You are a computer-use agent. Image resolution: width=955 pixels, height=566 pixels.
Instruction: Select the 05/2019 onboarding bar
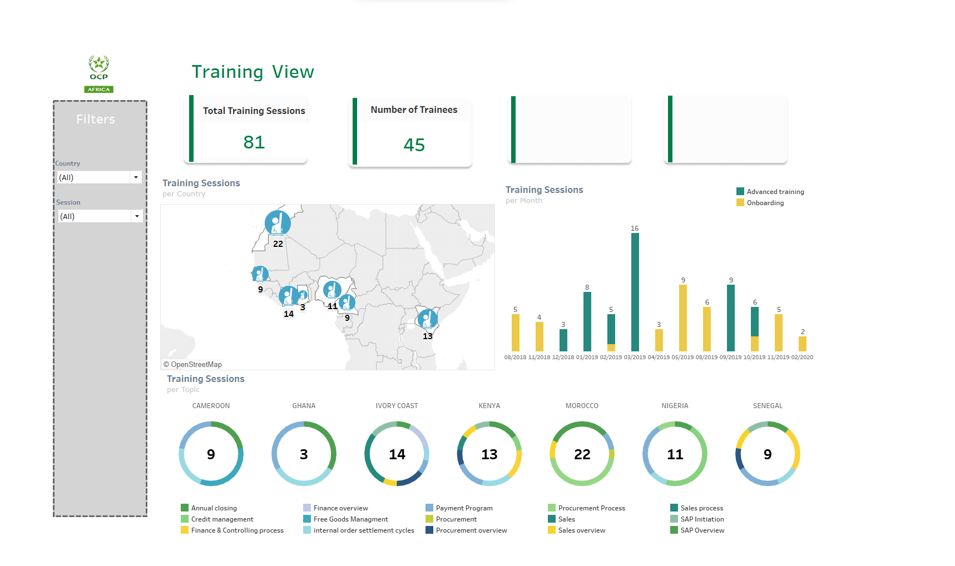click(683, 318)
